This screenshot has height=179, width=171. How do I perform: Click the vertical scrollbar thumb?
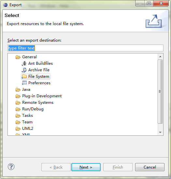[x=160, y=91]
